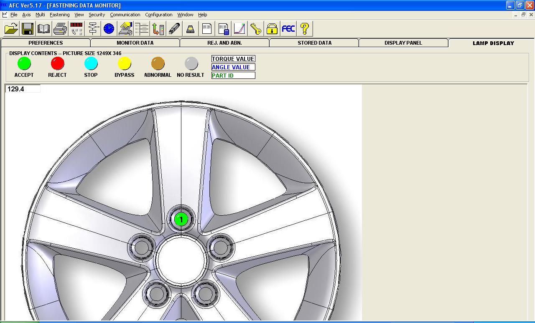Screen dimensions: 535x323
Task: Click the cyan STOP lamp
Action: (91, 63)
